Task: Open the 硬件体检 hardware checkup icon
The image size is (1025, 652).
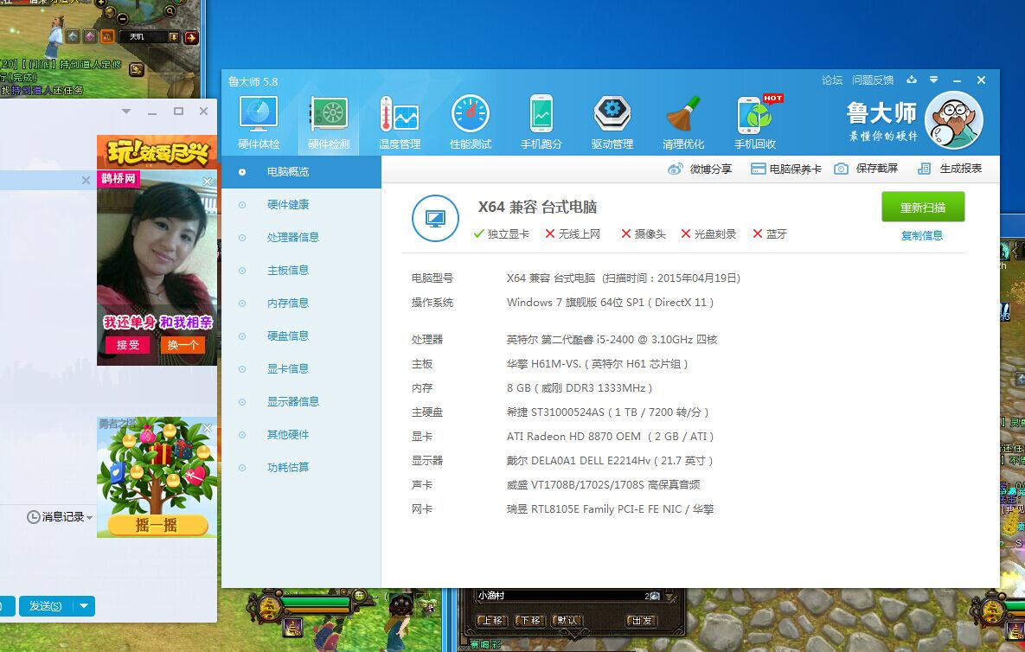Action: coord(259,124)
